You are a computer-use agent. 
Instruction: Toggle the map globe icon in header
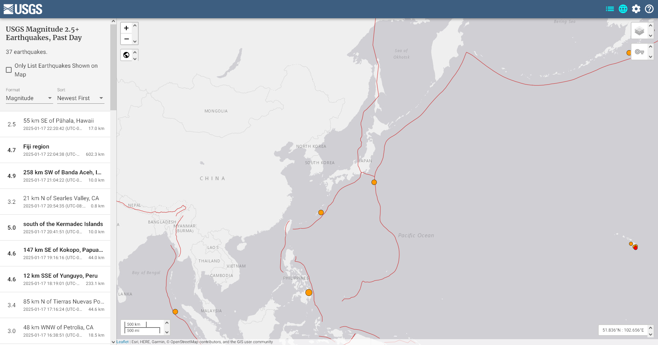click(623, 9)
